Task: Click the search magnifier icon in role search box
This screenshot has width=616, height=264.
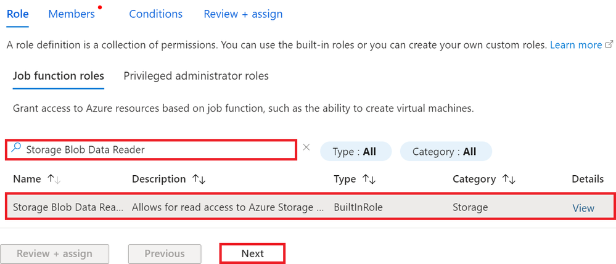Action: (x=17, y=149)
